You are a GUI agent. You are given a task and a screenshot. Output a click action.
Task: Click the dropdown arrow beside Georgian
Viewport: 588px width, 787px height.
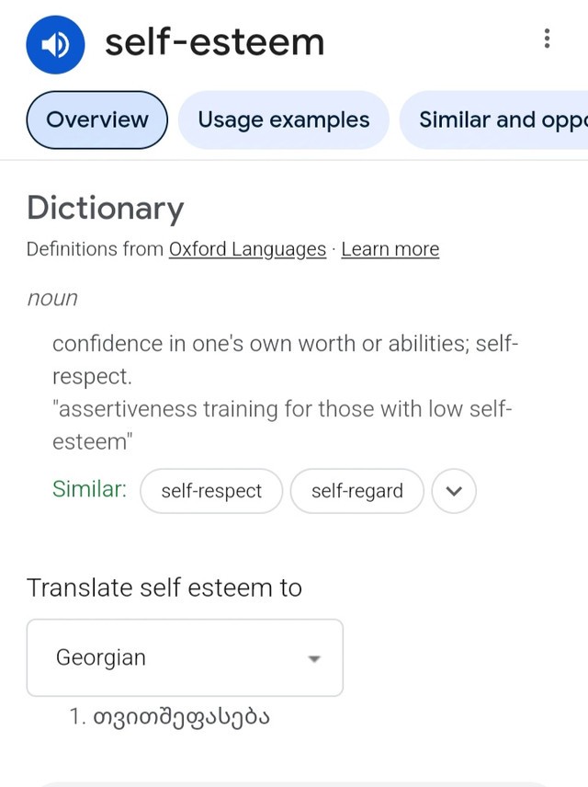pyautogui.click(x=314, y=658)
